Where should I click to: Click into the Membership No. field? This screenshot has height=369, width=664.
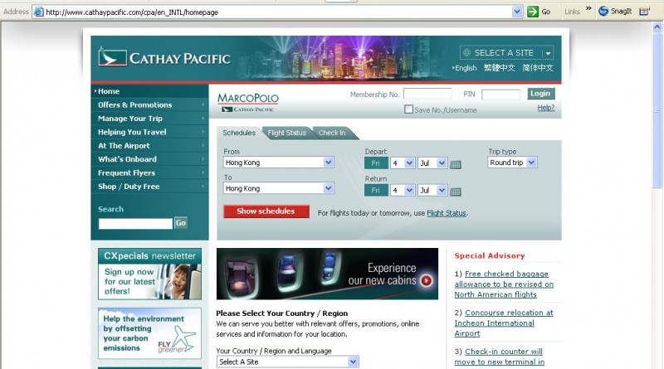pos(427,94)
